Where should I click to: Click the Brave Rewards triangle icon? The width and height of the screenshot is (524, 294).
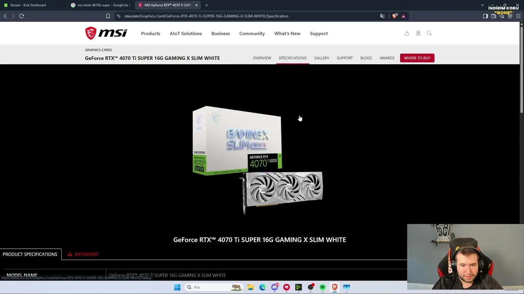(x=403, y=16)
